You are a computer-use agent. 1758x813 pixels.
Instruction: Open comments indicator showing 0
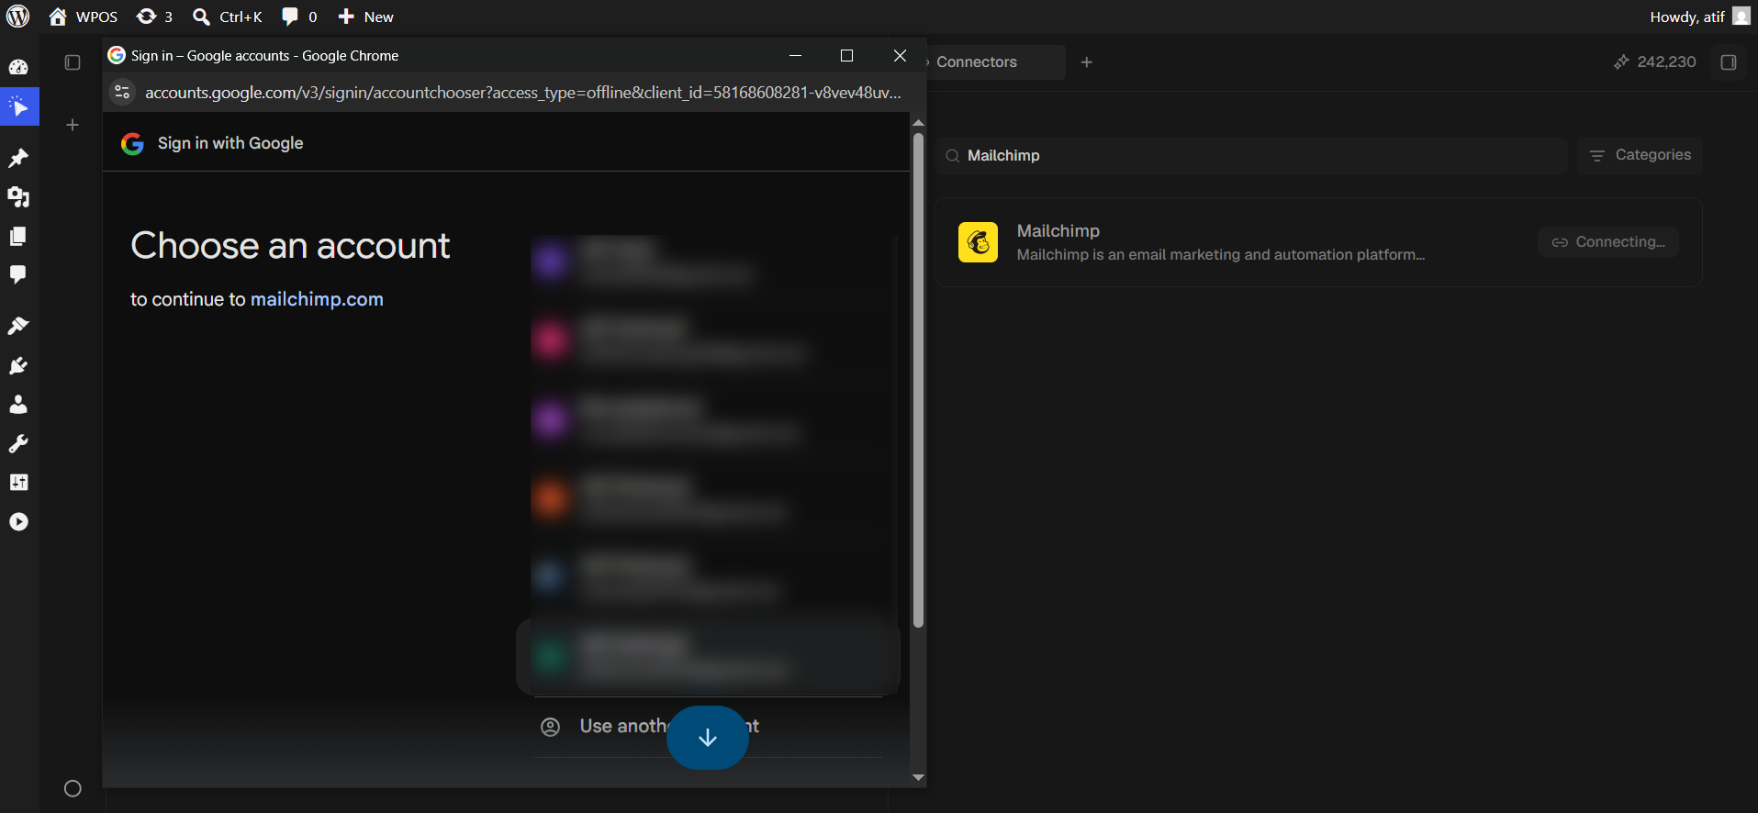point(299,17)
